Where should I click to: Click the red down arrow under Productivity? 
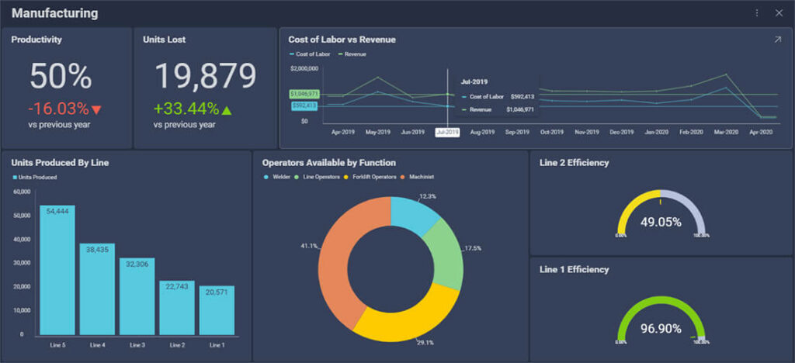97,109
